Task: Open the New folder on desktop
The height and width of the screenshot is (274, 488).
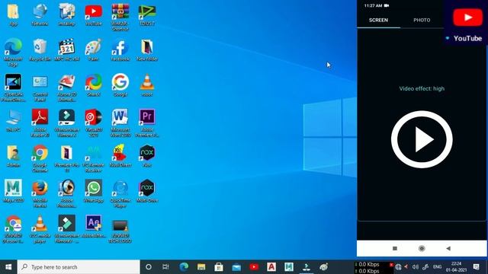Action: pos(147,49)
